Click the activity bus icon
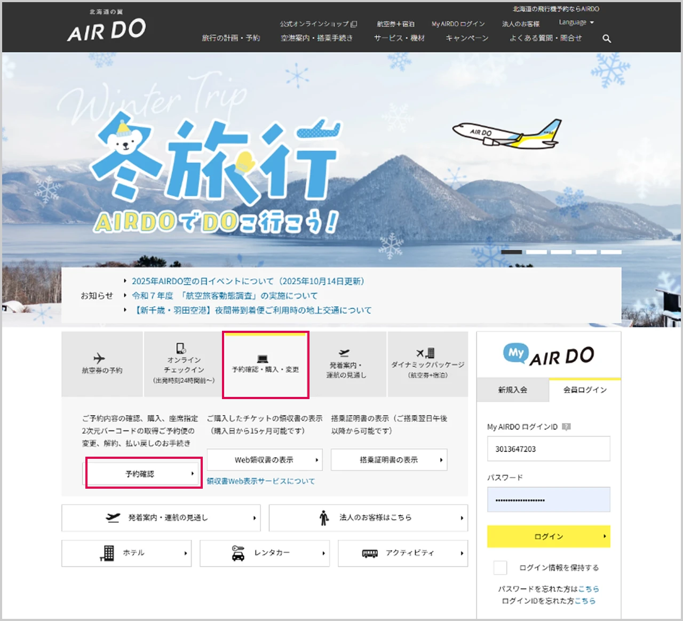Image resolution: width=683 pixels, height=621 pixels. [370, 553]
